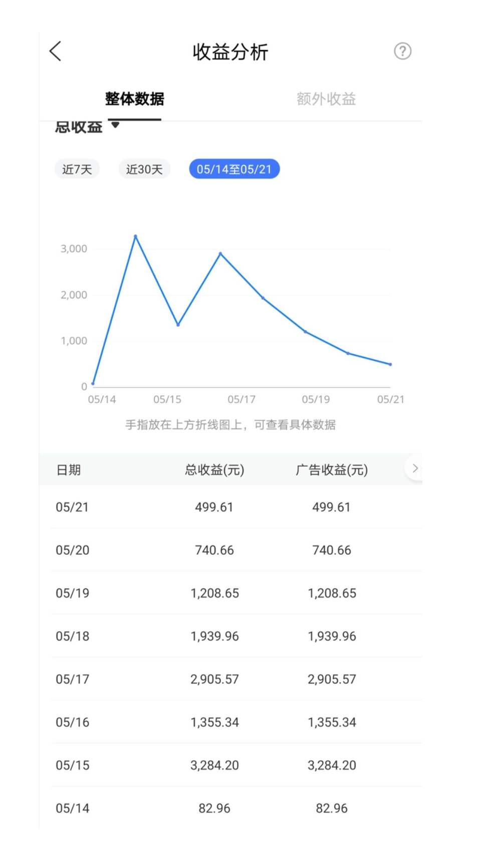Select the 05/19 date cell

point(72,593)
